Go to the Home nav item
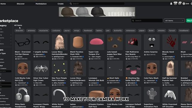This screenshot has width=192, height=108. pyautogui.click(x=3, y=4)
